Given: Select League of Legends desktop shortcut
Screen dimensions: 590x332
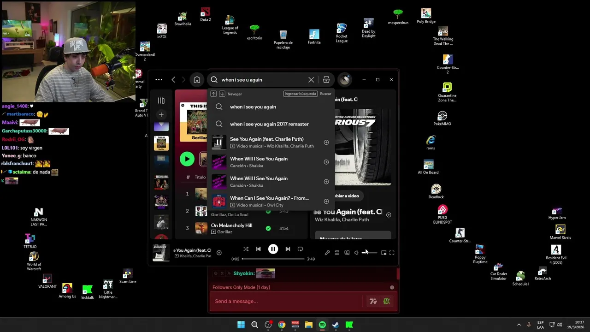Looking at the screenshot, I should point(230,25).
